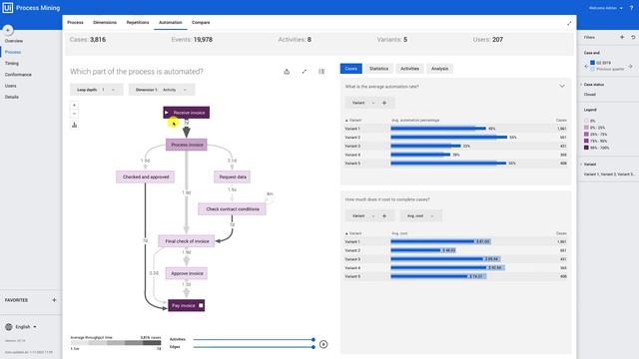The height and width of the screenshot is (359, 639).
Task: Select the Pay invoice node
Action: click(187, 306)
